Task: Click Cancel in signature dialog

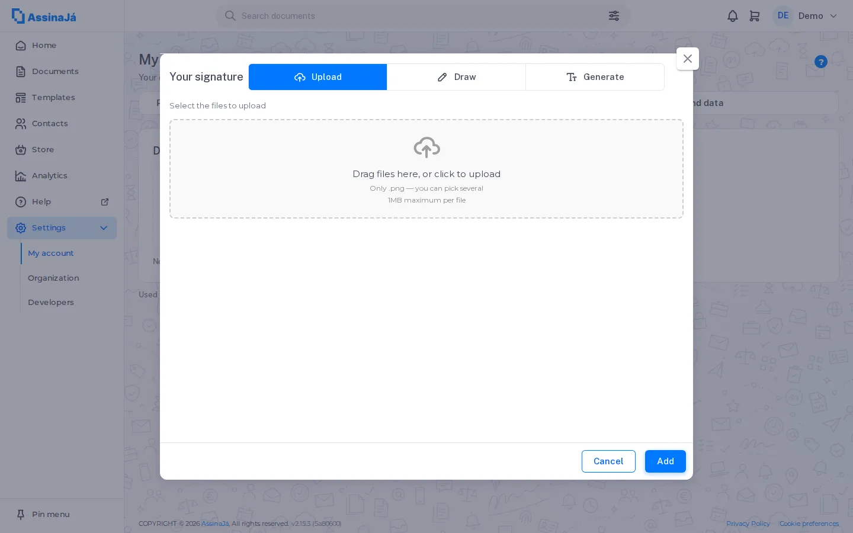Action: point(608,461)
